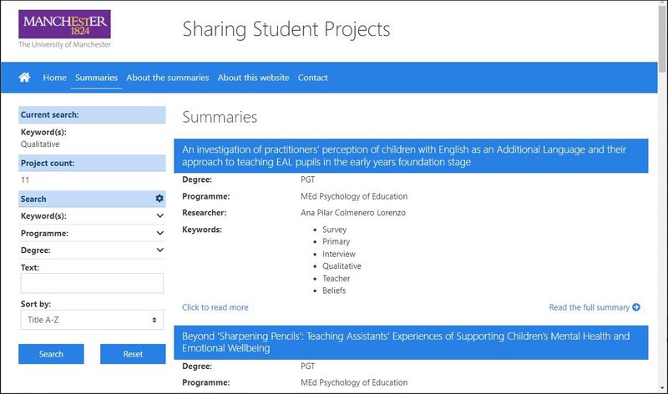Click the home icon in navigation bar
Image resolution: width=668 pixels, height=394 pixels.
point(25,78)
